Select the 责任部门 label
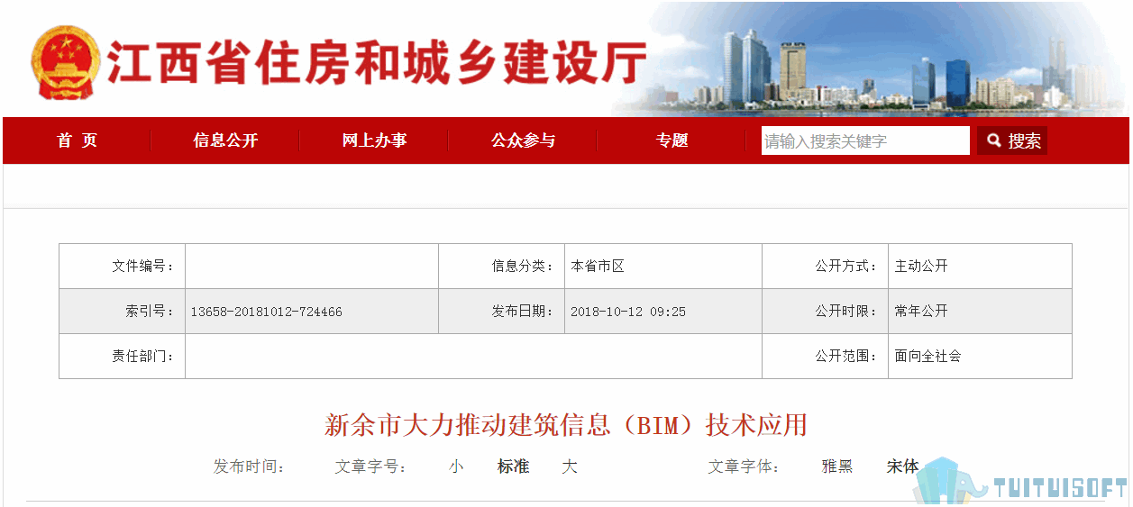The width and height of the screenshot is (1133, 507). [142, 357]
